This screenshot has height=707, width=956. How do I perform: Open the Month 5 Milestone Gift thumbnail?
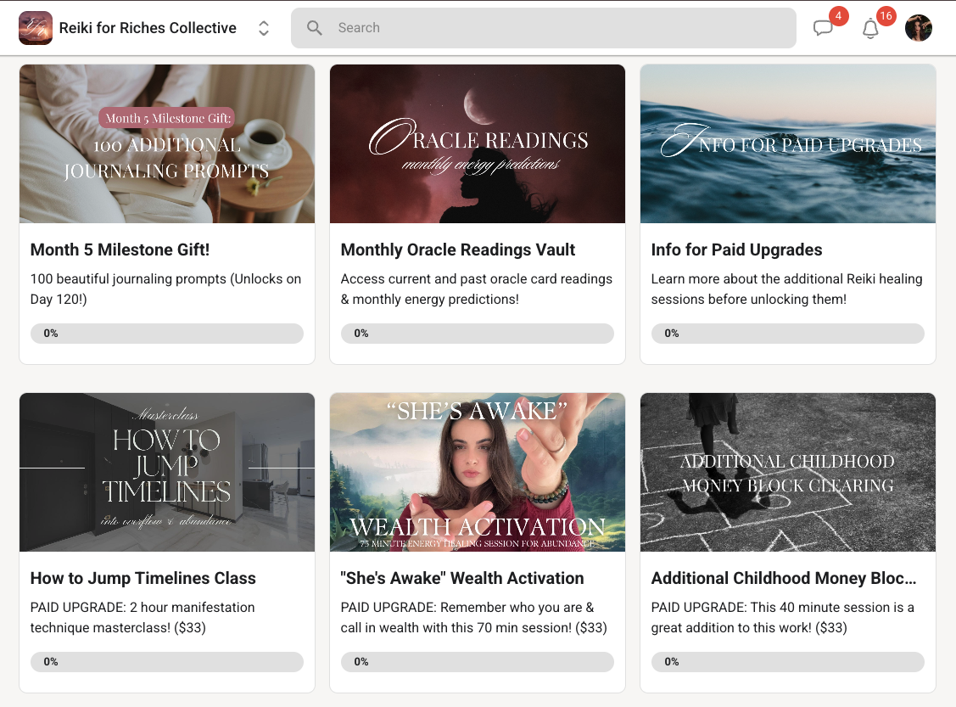point(167,144)
